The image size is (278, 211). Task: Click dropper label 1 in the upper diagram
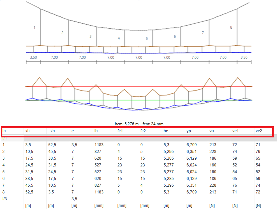coord(34,27)
